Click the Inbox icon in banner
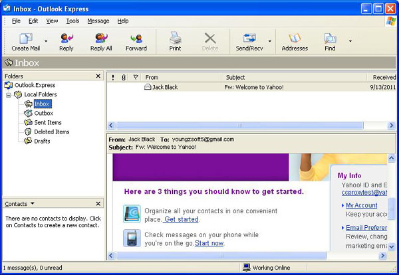This screenshot has height=275, width=399. tap(9, 62)
